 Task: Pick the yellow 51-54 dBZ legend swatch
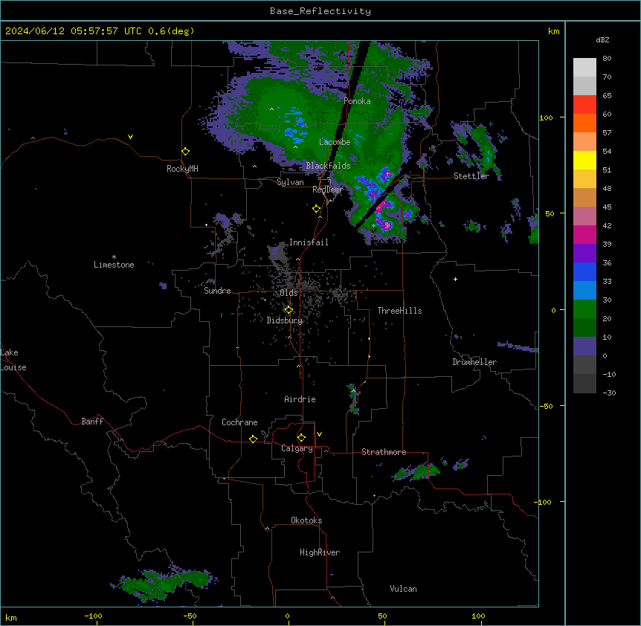(584, 161)
